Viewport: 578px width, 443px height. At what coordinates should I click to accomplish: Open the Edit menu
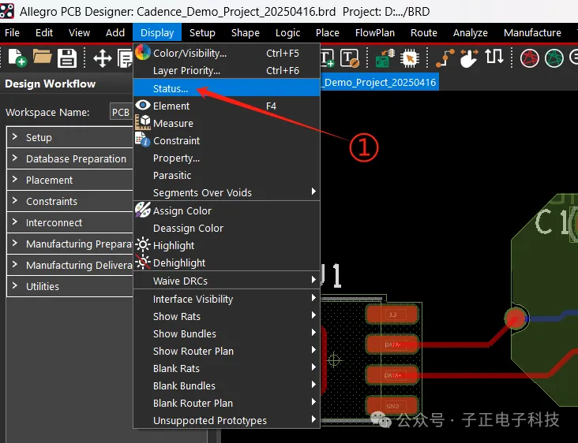click(44, 33)
